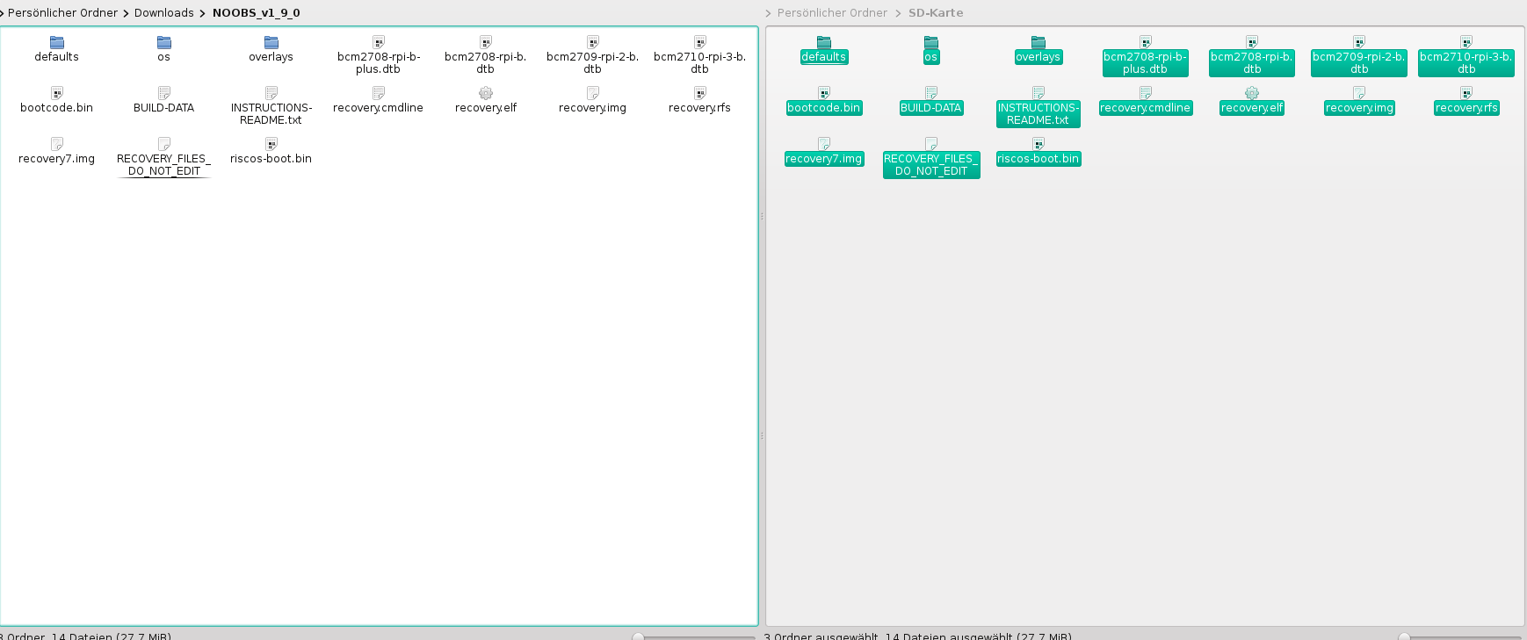Click BUILD-DATA label in SD-Karte pane
Image resolution: width=1527 pixels, height=640 pixels.
click(x=931, y=108)
